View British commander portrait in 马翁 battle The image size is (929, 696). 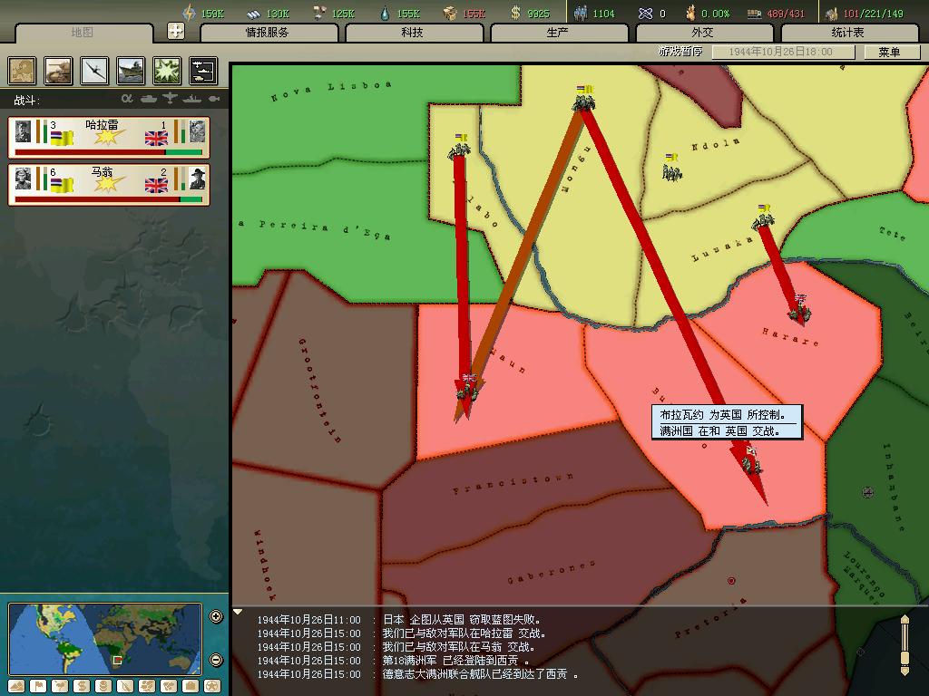point(197,179)
